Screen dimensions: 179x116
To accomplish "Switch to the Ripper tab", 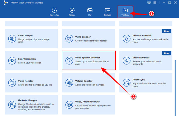I will pyautogui.click(x=72, y=12).
